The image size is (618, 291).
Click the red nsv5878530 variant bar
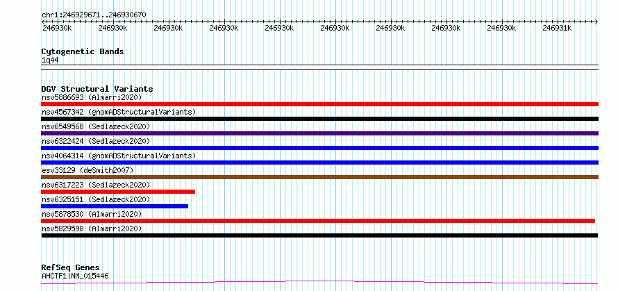click(318, 221)
